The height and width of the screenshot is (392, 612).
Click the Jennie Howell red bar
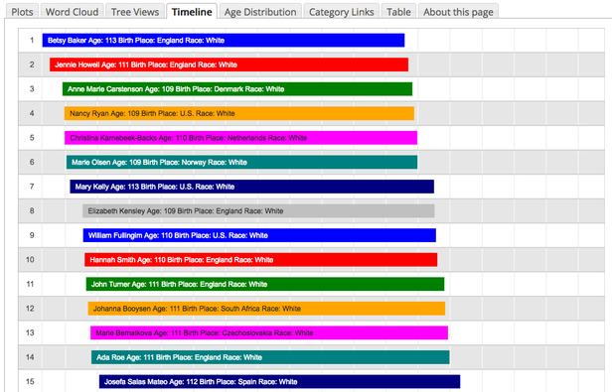point(229,65)
